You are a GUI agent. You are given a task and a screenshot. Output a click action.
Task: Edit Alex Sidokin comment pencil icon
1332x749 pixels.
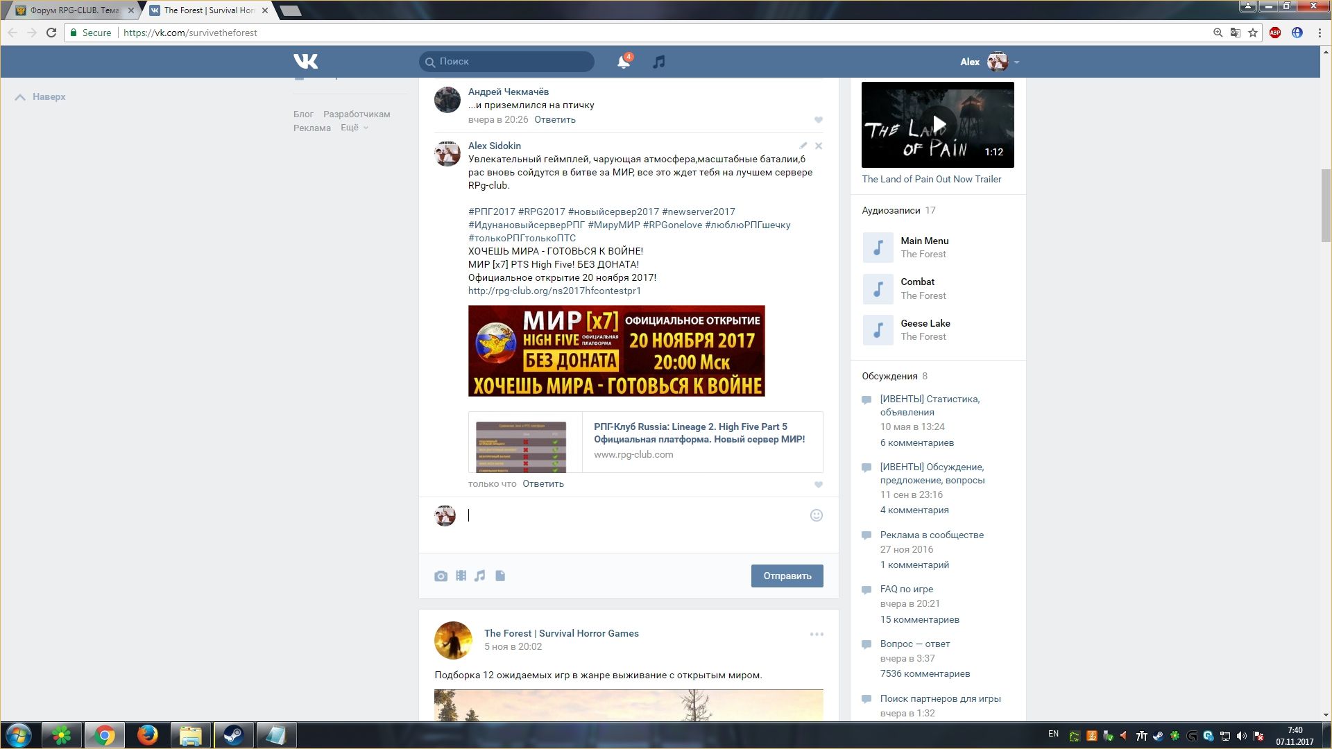803,146
